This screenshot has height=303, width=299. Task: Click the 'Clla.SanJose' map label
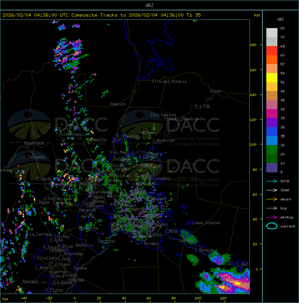(163, 115)
